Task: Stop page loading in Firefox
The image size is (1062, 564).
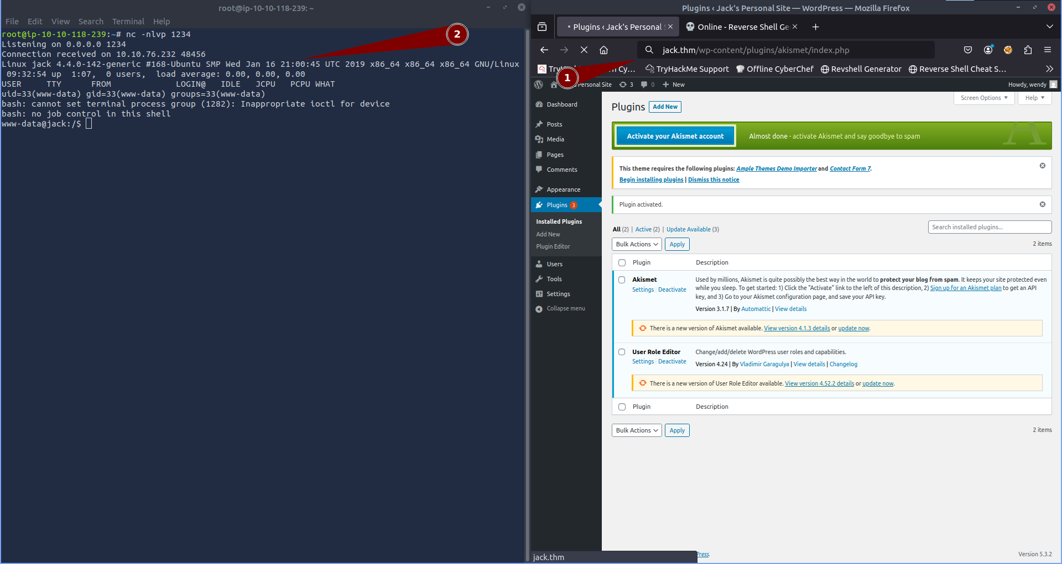Action: click(584, 50)
